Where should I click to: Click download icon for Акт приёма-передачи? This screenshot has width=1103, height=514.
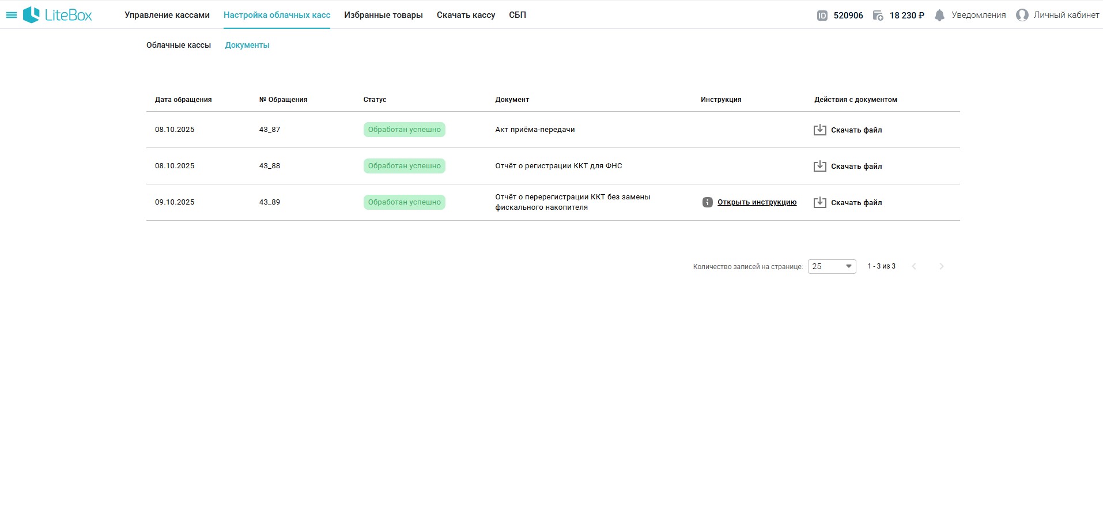coord(819,130)
